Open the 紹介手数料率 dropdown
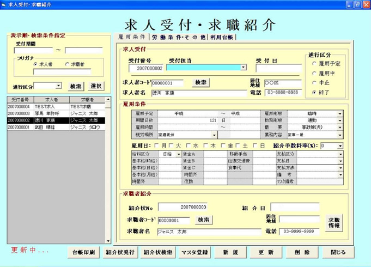This screenshot has width=371, height=267. click(340, 146)
